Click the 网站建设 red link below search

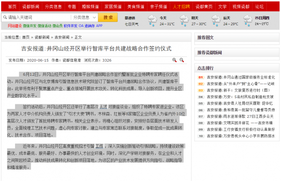point(15,26)
